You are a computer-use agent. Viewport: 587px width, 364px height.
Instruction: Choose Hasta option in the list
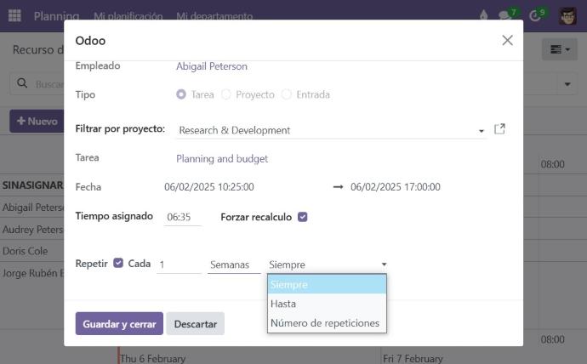[327, 304]
